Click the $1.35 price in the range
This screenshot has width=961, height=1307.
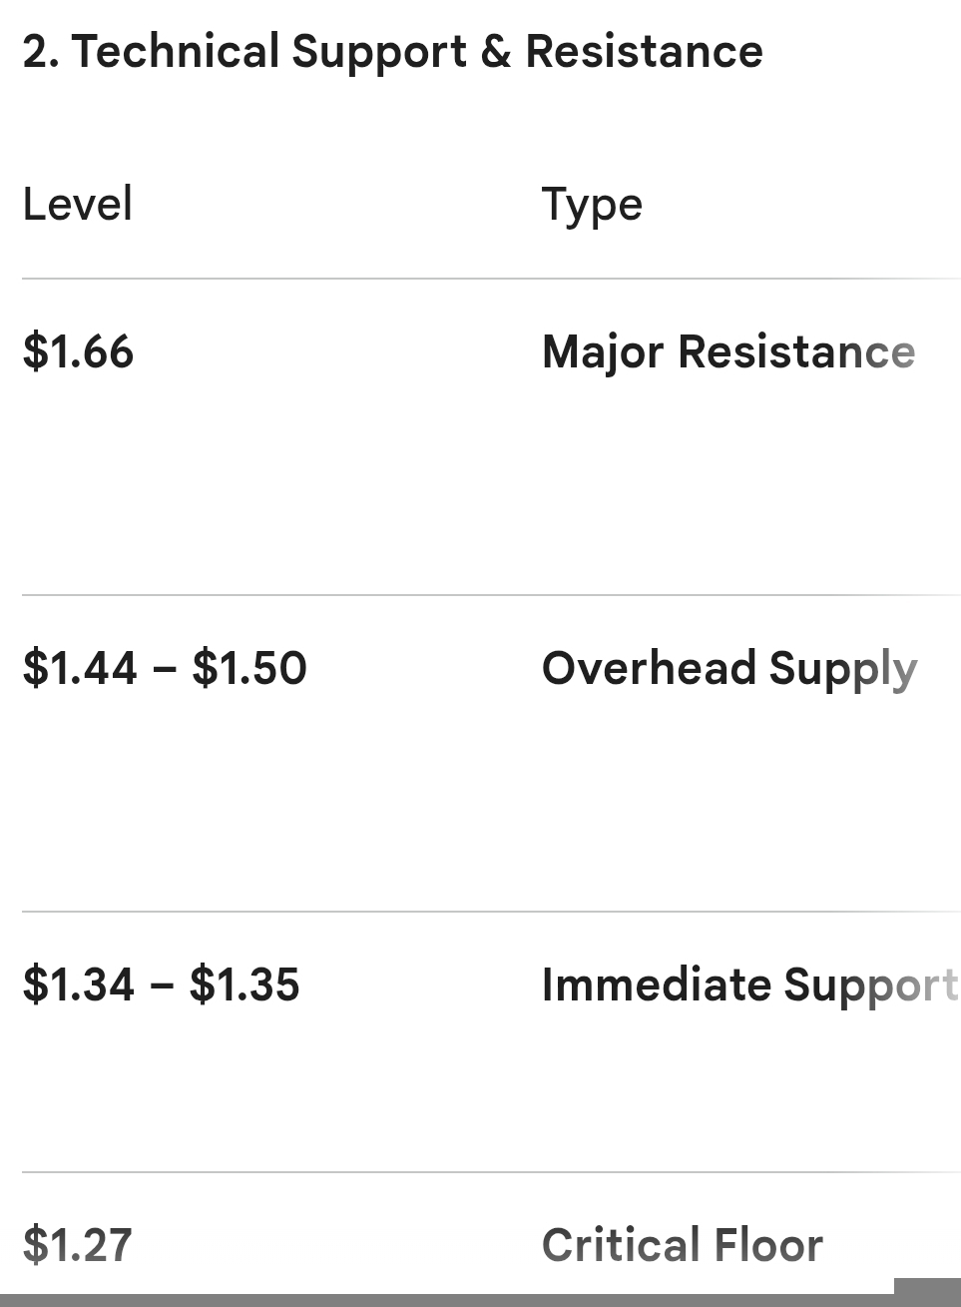[x=244, y=984]
